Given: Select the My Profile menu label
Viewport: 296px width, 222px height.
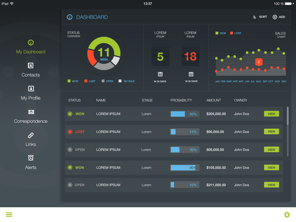Looking at the screenshot, I should 31,98.
